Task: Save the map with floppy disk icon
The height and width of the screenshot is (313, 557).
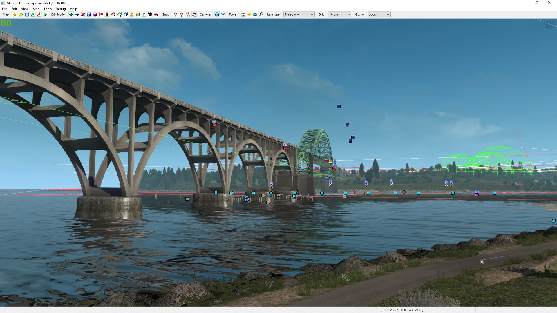Action: click(x=27, y=14)
